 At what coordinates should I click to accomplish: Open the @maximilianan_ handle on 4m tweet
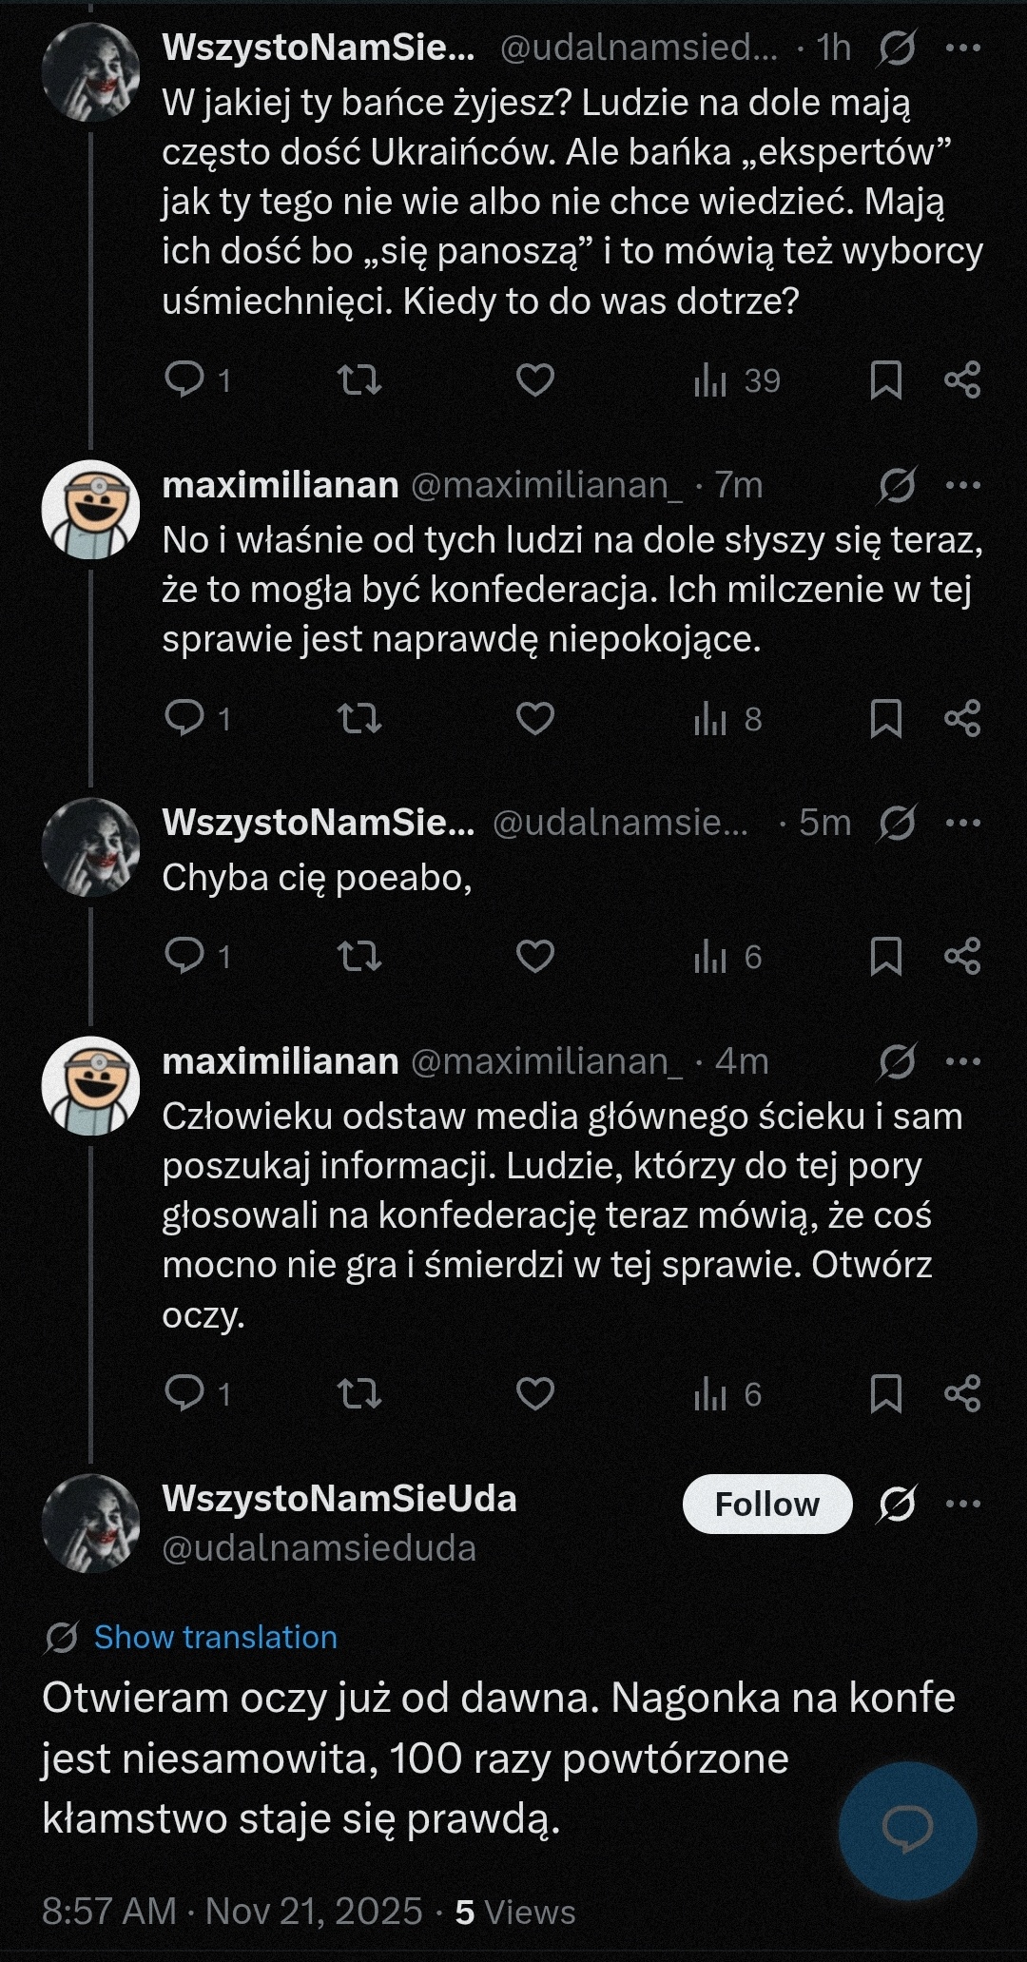coord(546,1060)
